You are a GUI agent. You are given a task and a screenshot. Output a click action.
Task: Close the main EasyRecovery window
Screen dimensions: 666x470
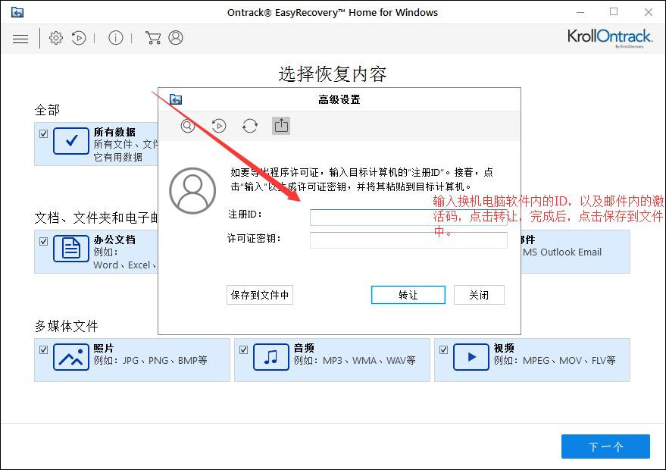tap(648, 12)
